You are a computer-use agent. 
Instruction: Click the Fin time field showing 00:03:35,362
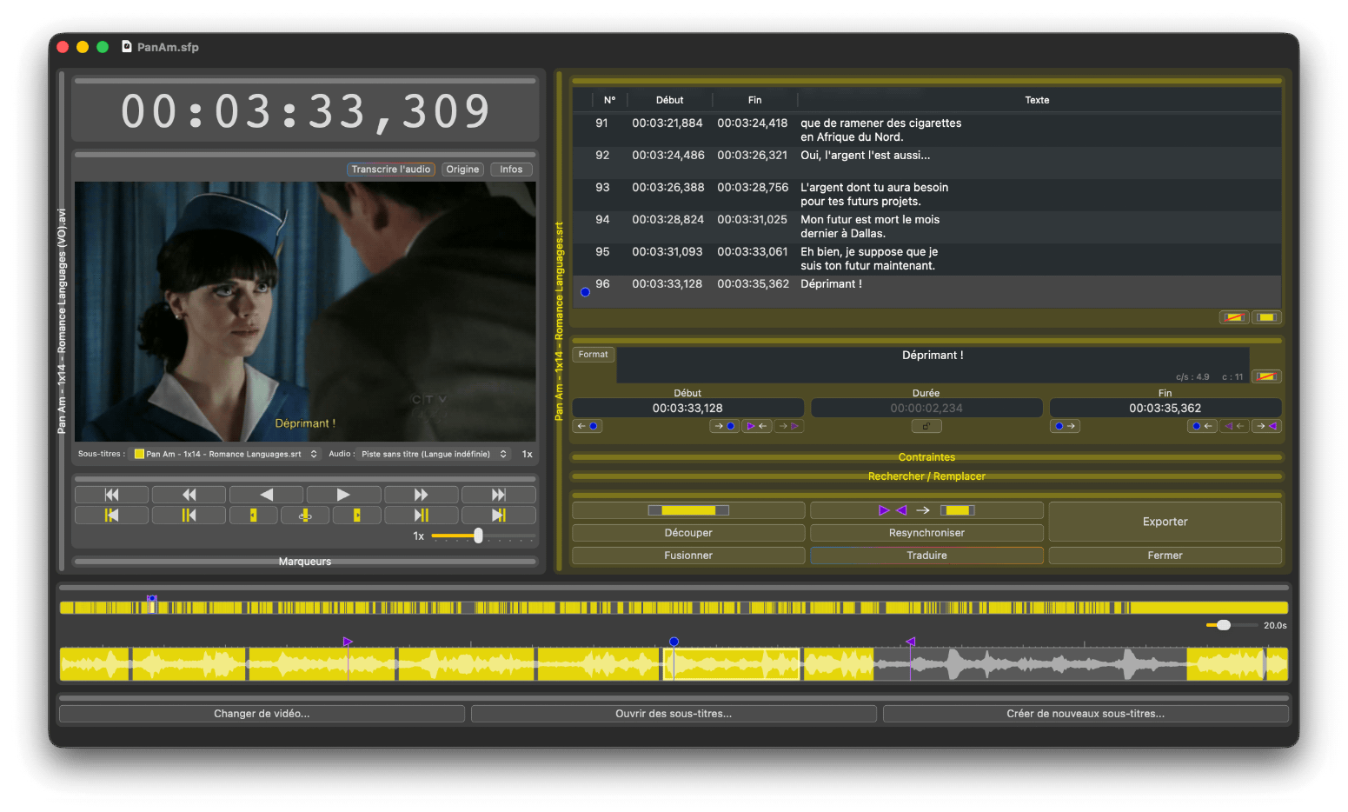[x=1165, y=408]
